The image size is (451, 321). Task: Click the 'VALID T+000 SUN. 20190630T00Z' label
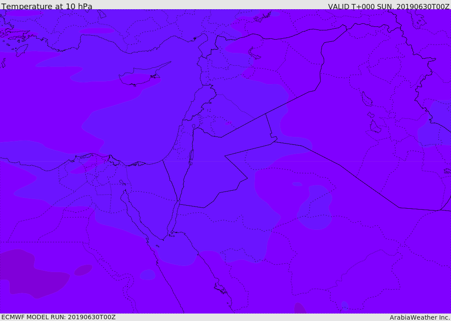(x=388, y=6)
